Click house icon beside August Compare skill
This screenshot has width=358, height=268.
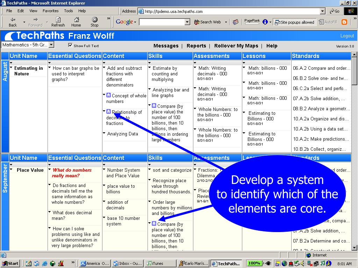point(154,105)
